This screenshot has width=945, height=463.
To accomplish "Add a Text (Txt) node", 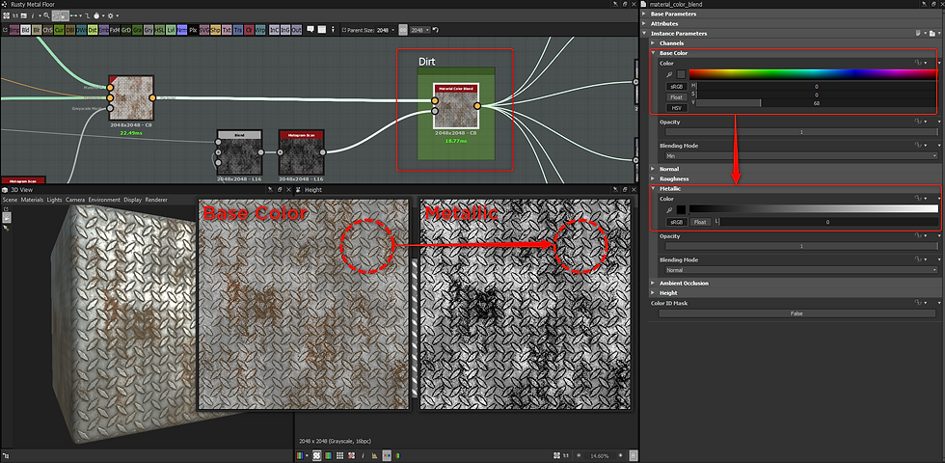I will 227,30.
